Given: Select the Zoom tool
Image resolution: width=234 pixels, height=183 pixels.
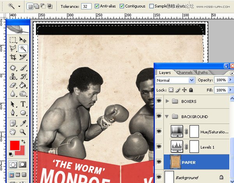Looking at the screenshot, I should 23,132.
